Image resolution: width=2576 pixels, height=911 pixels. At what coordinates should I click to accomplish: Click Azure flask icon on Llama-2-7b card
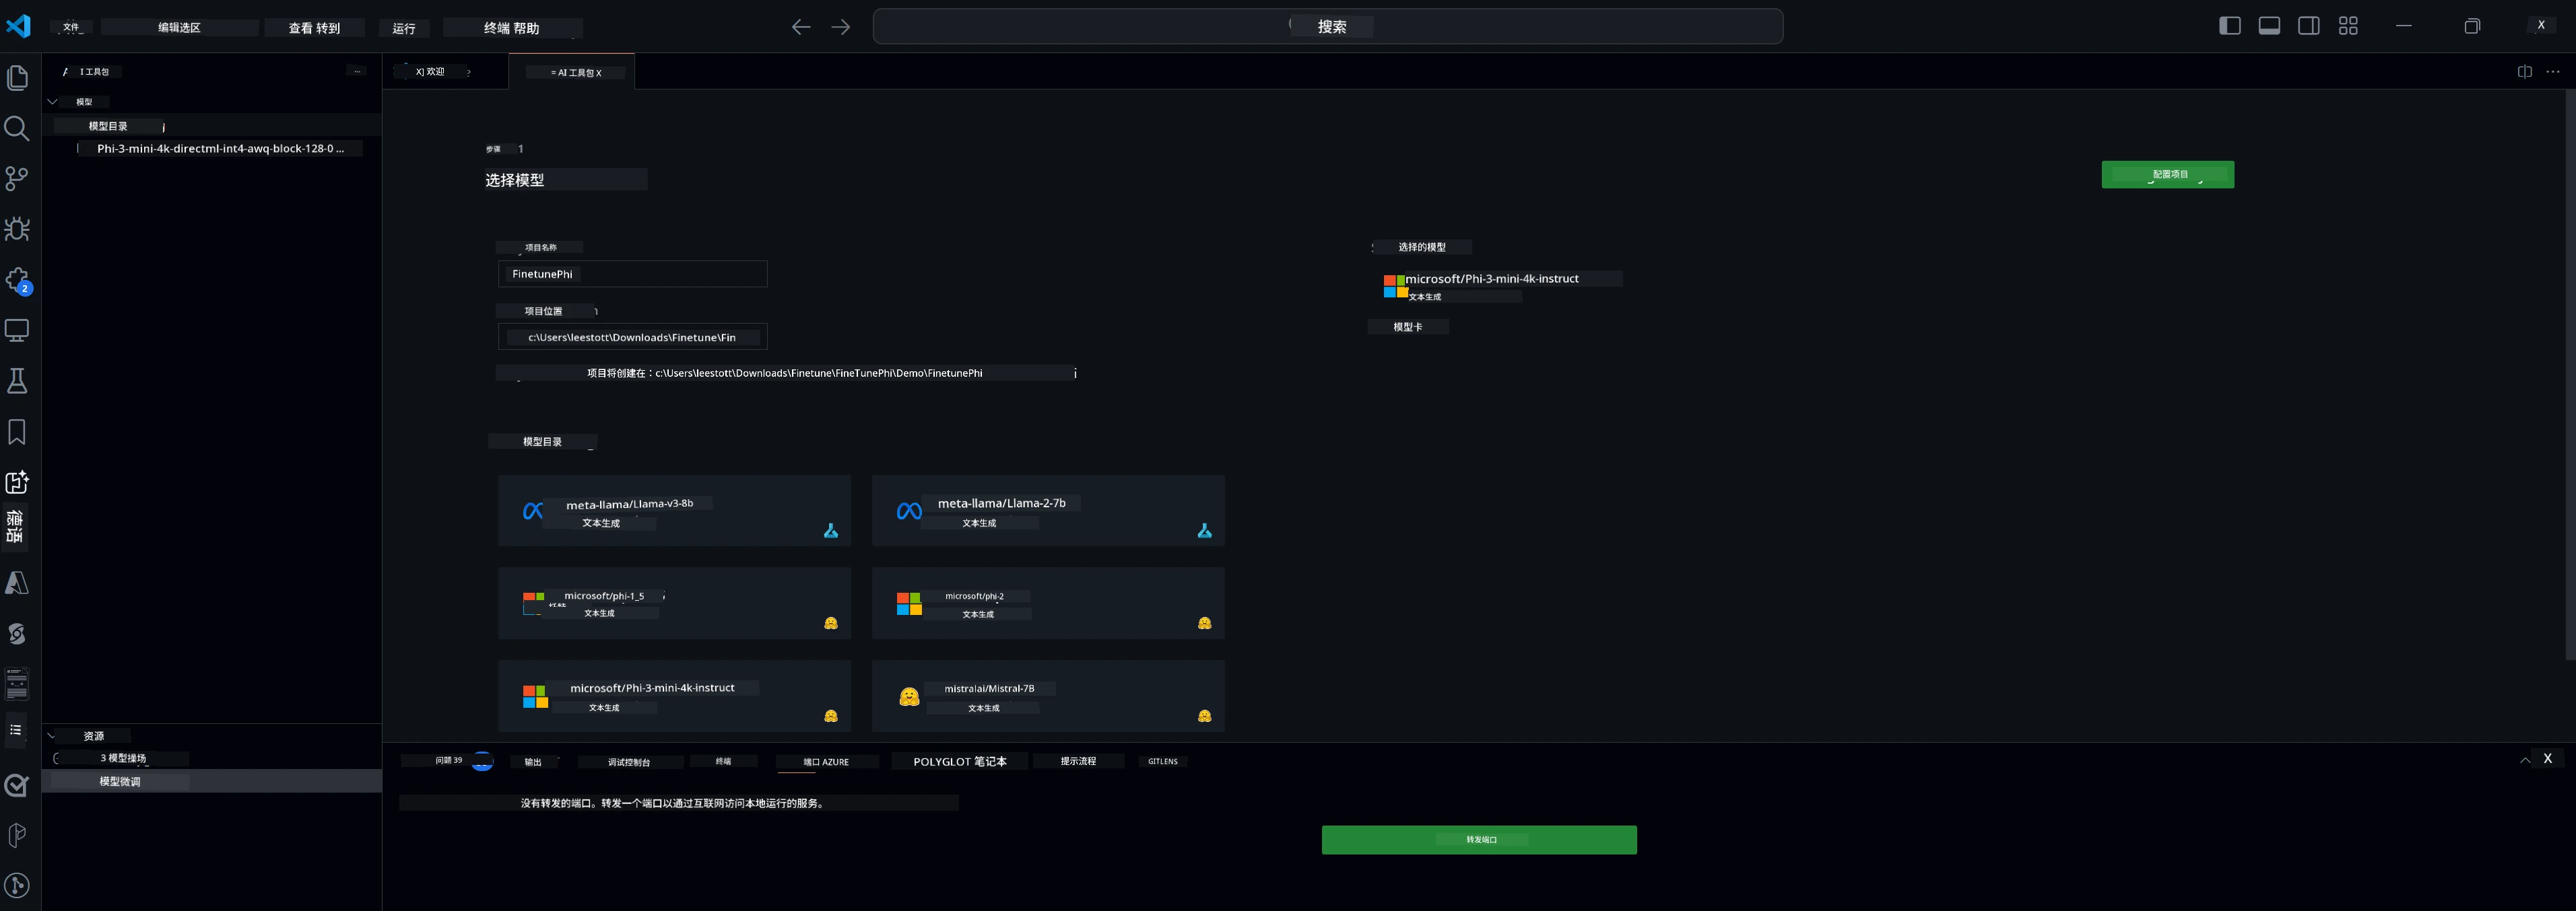click(x=1204, y=530)
